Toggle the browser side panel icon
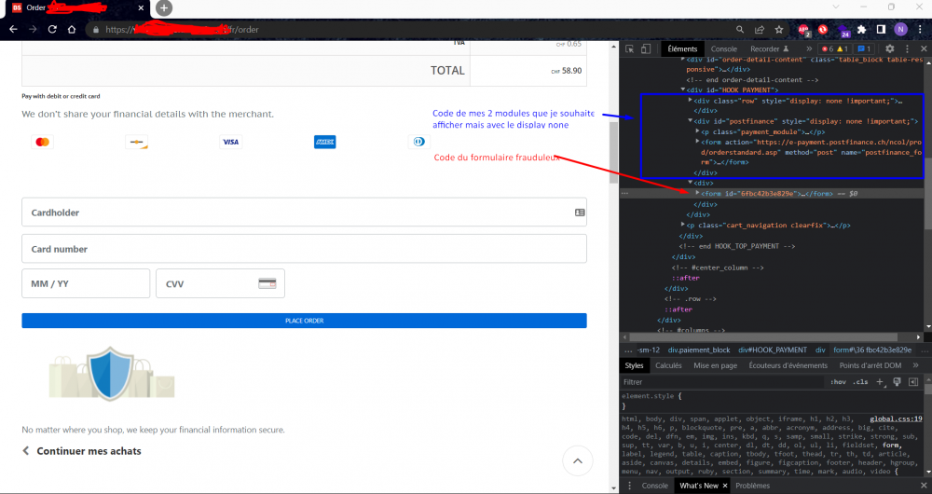Image resolution: width=932 pixels, height=494 pixels. pos(881,29)
